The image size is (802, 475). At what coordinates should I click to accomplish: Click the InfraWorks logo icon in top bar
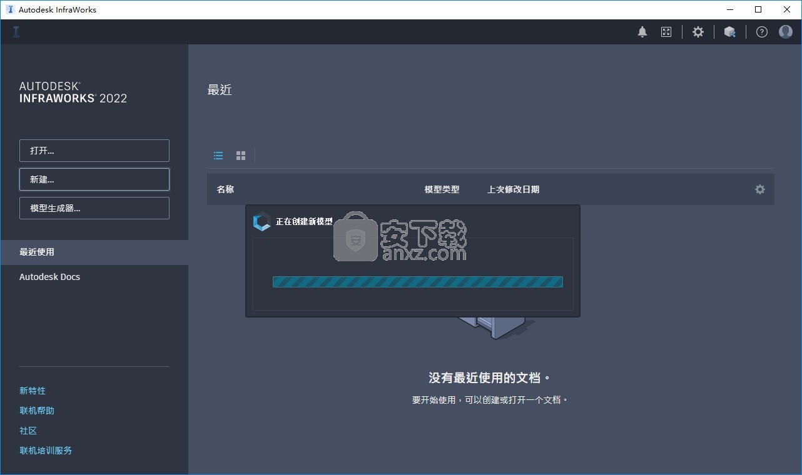[x=16, y=32]
